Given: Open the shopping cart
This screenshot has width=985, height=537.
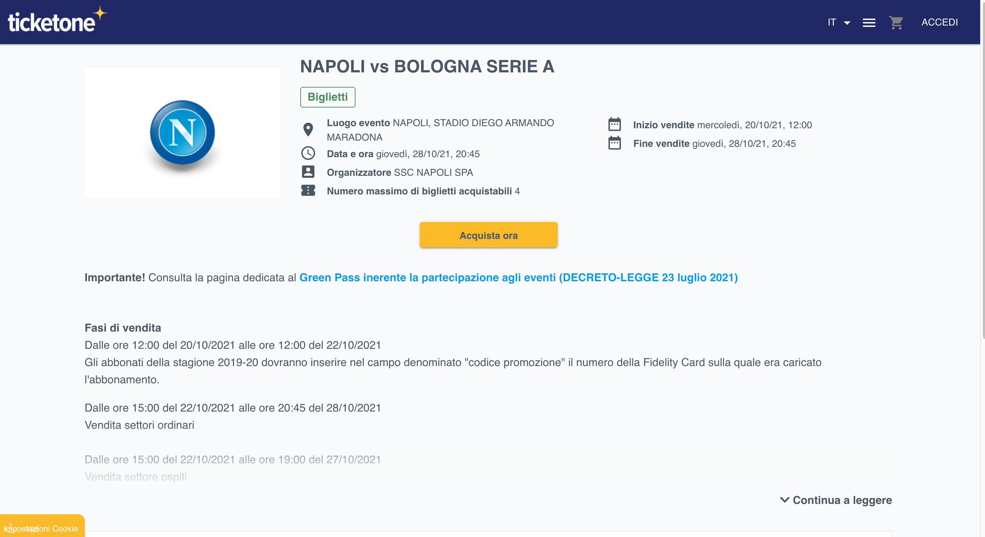Looking at the screenshot, I should click(896, 22).
